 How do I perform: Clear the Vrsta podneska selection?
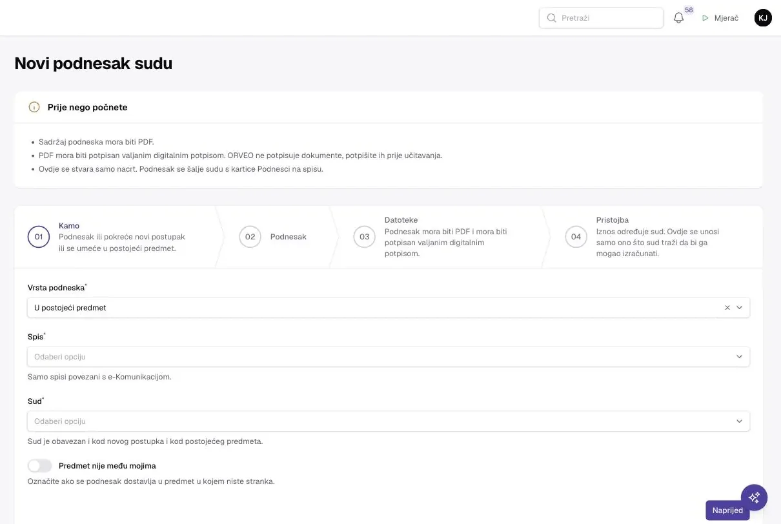(727, 308)
